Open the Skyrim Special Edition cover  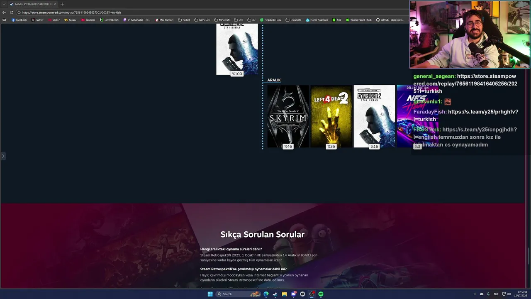click(288, 116)
